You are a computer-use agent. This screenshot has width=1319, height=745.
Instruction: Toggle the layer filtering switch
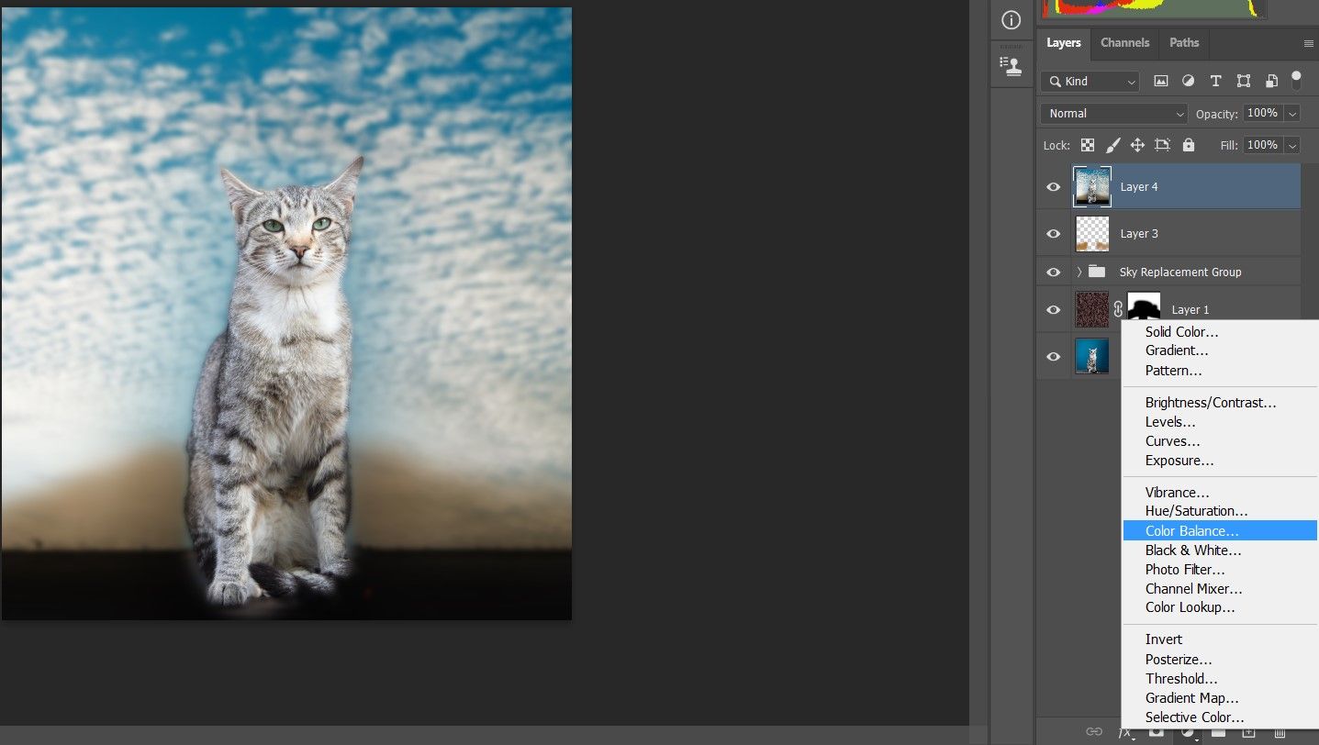pyautogui.click(x=1296, y=79)
